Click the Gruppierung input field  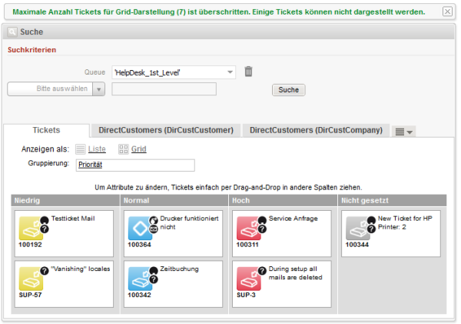pyautogui.click(x=134, y=165)
